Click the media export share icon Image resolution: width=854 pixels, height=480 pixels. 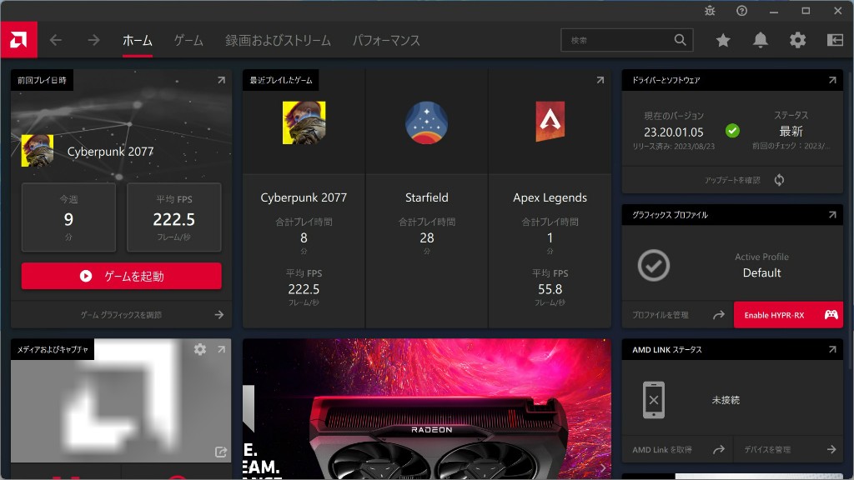pos(220,452)
